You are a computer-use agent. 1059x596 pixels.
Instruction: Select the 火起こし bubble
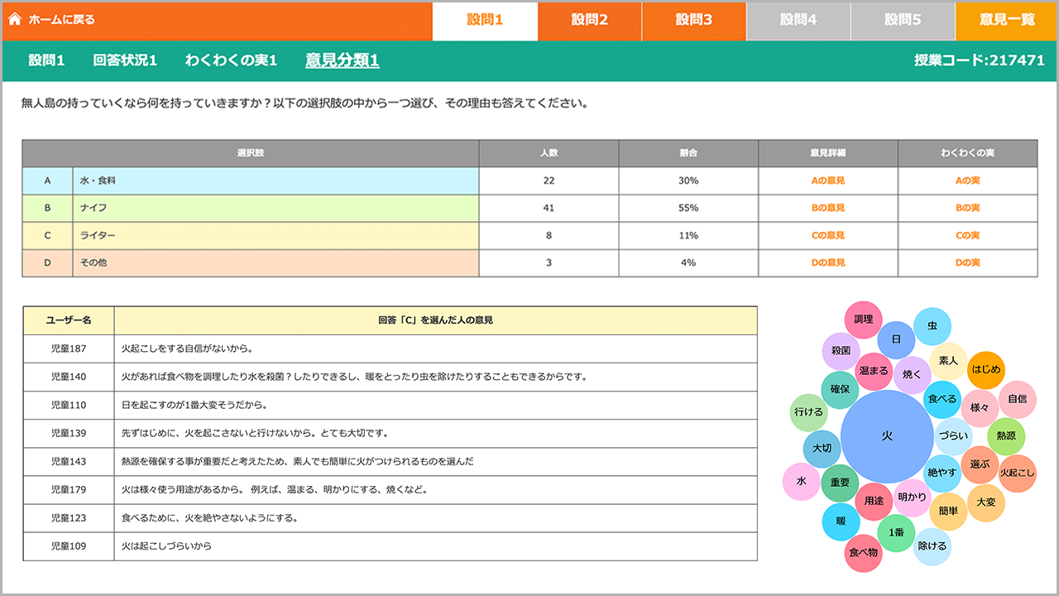1017,473
